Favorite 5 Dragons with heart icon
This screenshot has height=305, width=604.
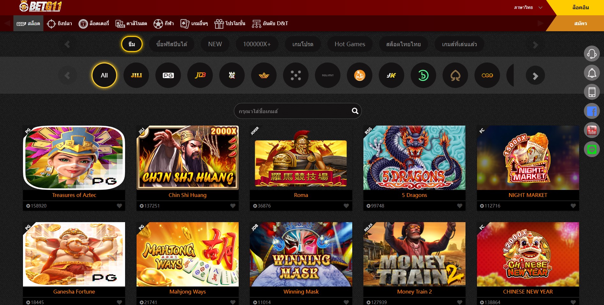pos(460,206)
